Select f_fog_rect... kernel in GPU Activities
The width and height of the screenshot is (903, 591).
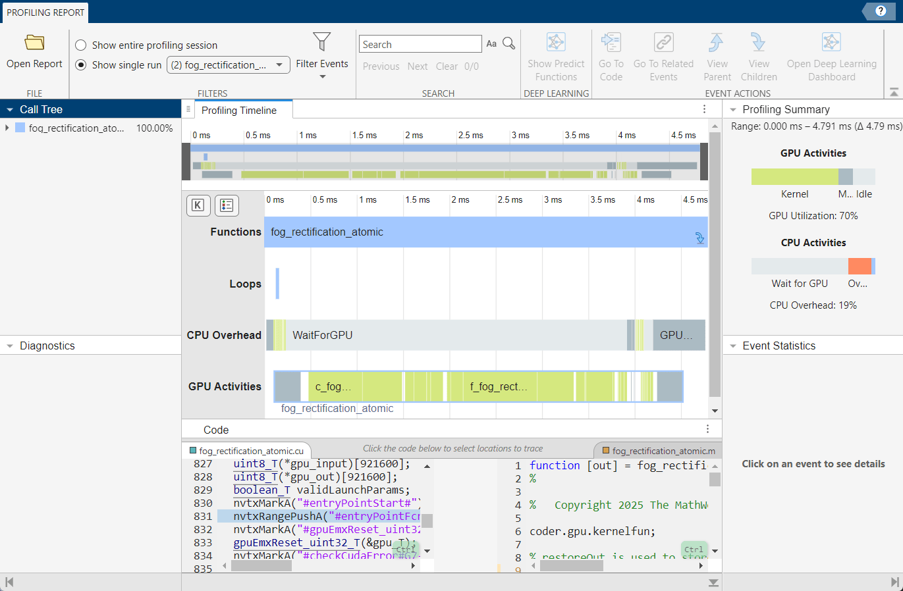click(x=499, y=386)
